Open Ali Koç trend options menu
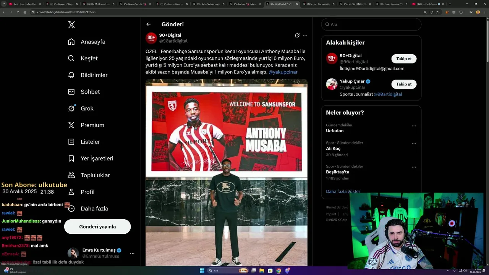This screenshot has width=489, height=275. pos(414,144)
